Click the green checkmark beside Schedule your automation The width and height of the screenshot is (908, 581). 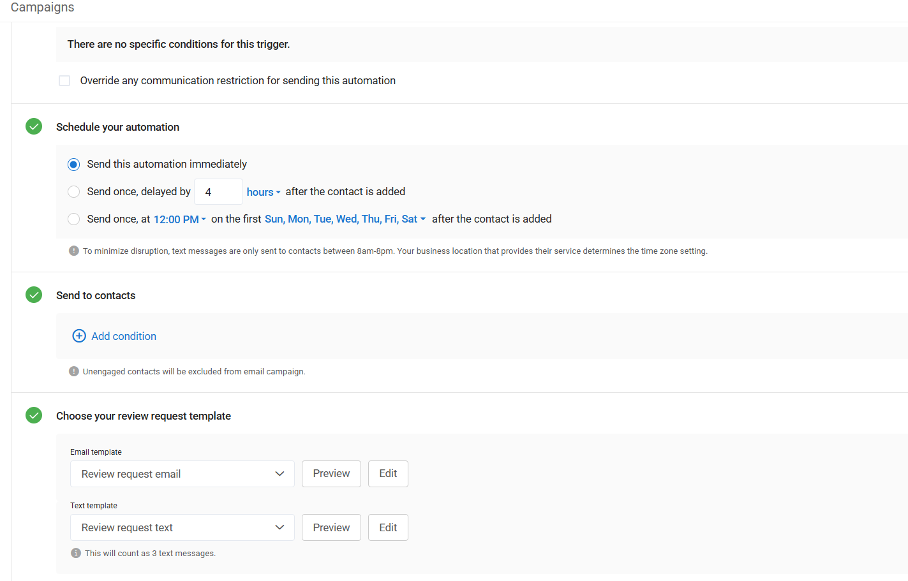pyautogui.click(x=34, y=126)
